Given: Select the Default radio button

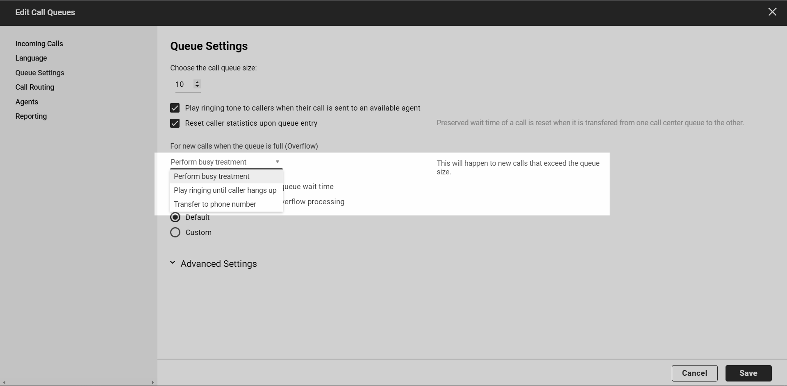Looking at the screenshot, I should (x=175, y=217).
